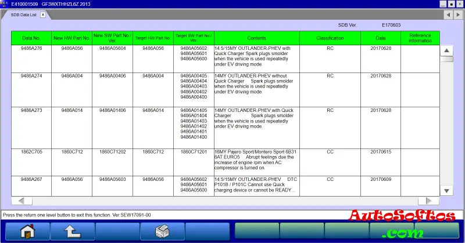Click new SW part 9486A00406
The width and height of the screenshot is (465, 243).
click(112, 76)
